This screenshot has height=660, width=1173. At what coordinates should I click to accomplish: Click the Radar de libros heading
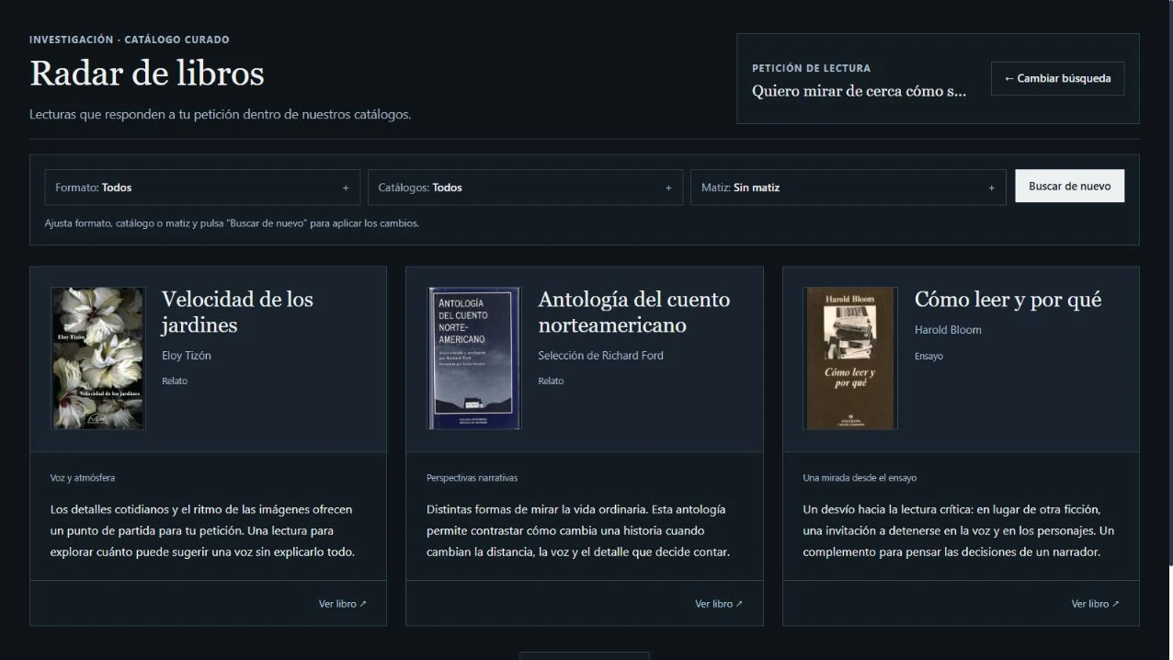[x=147, y=74]
